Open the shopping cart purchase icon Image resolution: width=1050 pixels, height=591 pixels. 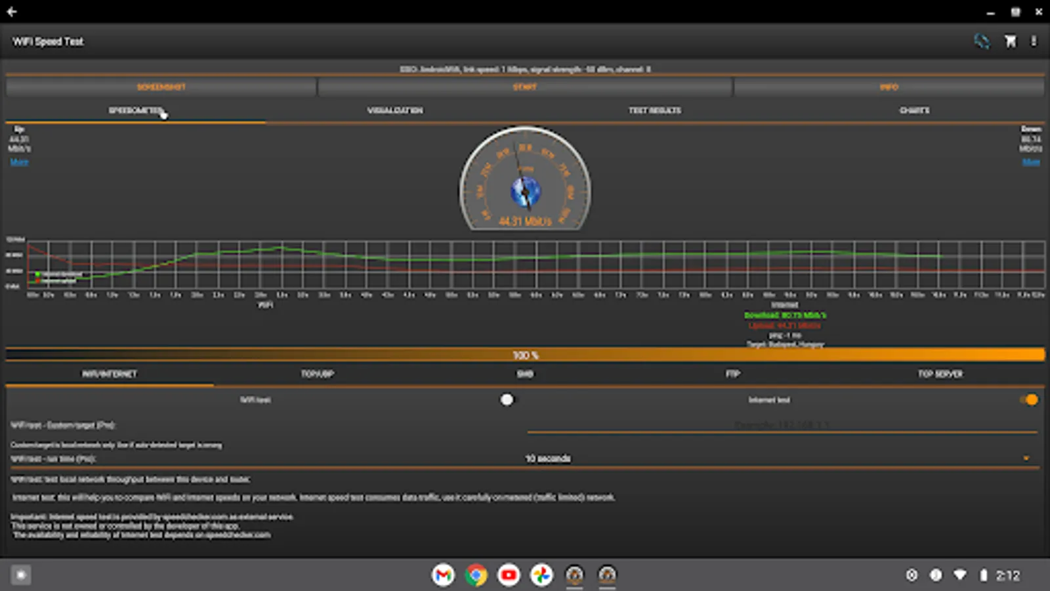pyautogui.click(x=1010, y=41)
